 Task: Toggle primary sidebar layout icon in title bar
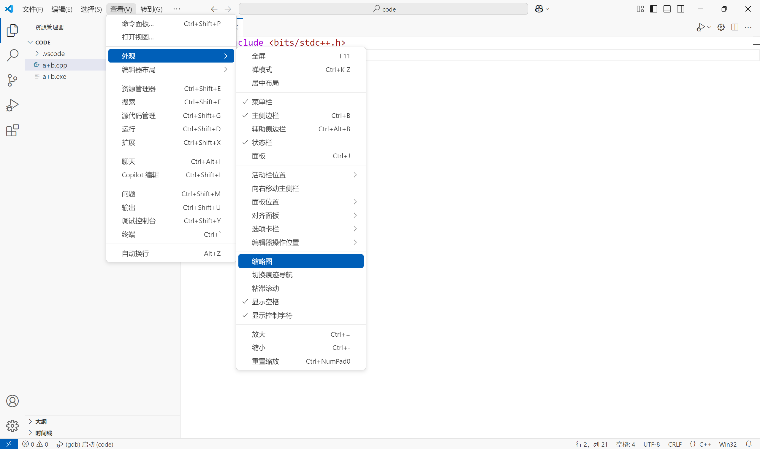click(x=653, y=9)
